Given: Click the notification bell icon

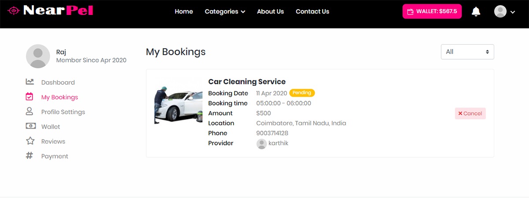Looking at the screenshot, I should (476, 12).
